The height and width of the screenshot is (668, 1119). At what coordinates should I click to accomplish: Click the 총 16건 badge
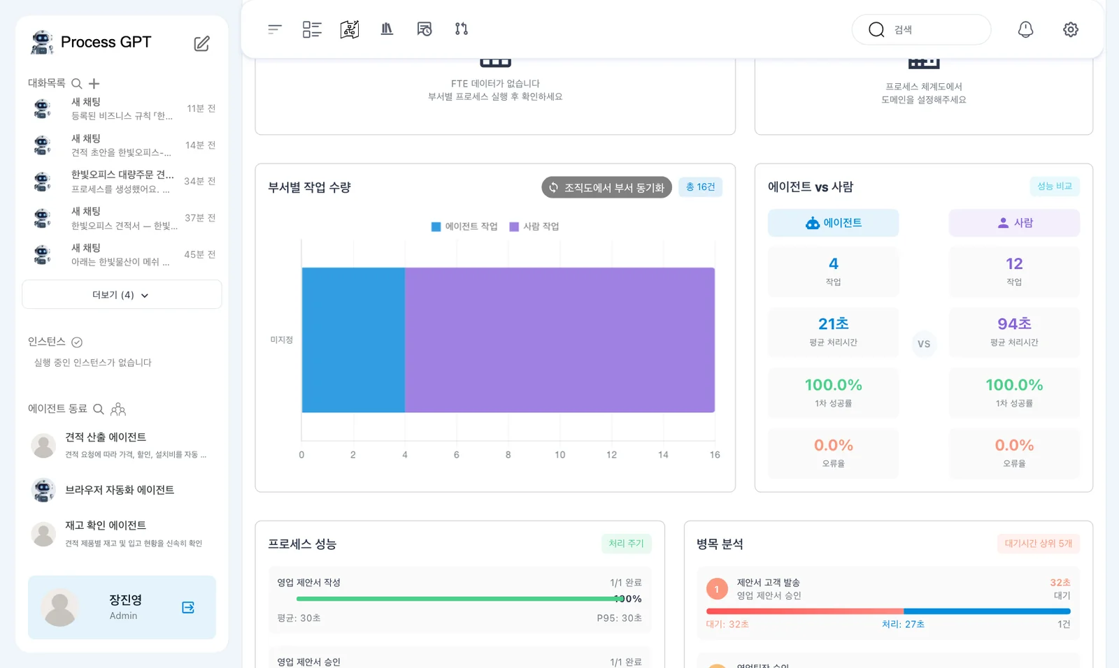700,187
